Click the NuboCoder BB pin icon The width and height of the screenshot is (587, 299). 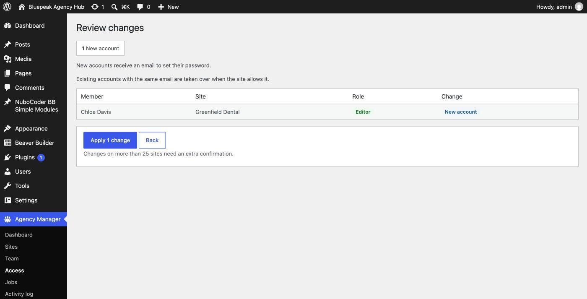8,102
